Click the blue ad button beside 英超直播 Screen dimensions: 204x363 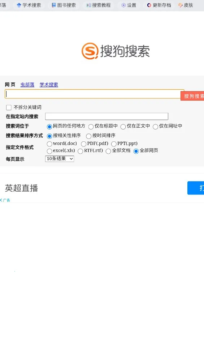(196, 188)
